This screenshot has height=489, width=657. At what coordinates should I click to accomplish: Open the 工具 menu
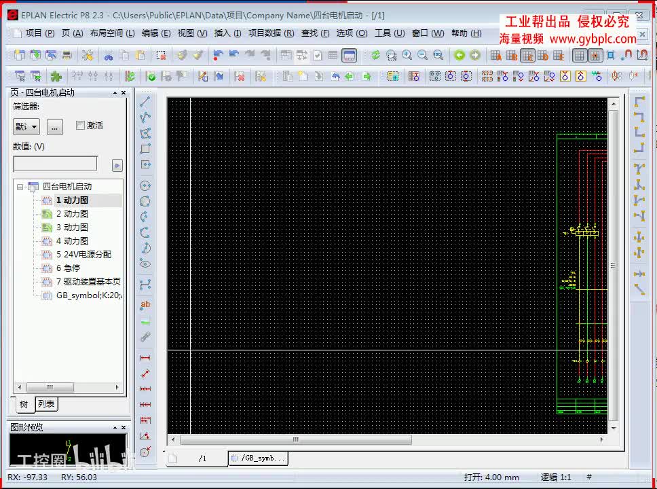pos(390,33)
